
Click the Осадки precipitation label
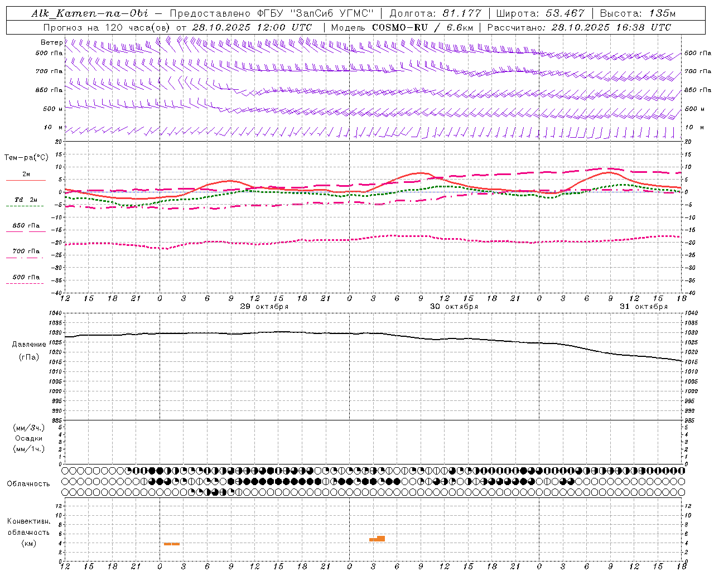[29, 438]
